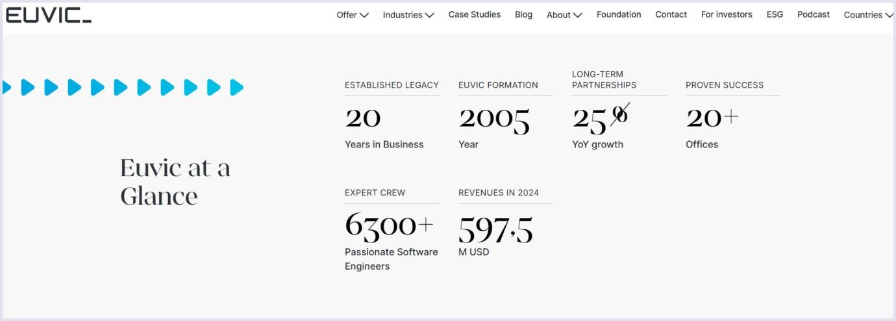Select the 'PROVEN SUCCESS' label

point(725,85)
